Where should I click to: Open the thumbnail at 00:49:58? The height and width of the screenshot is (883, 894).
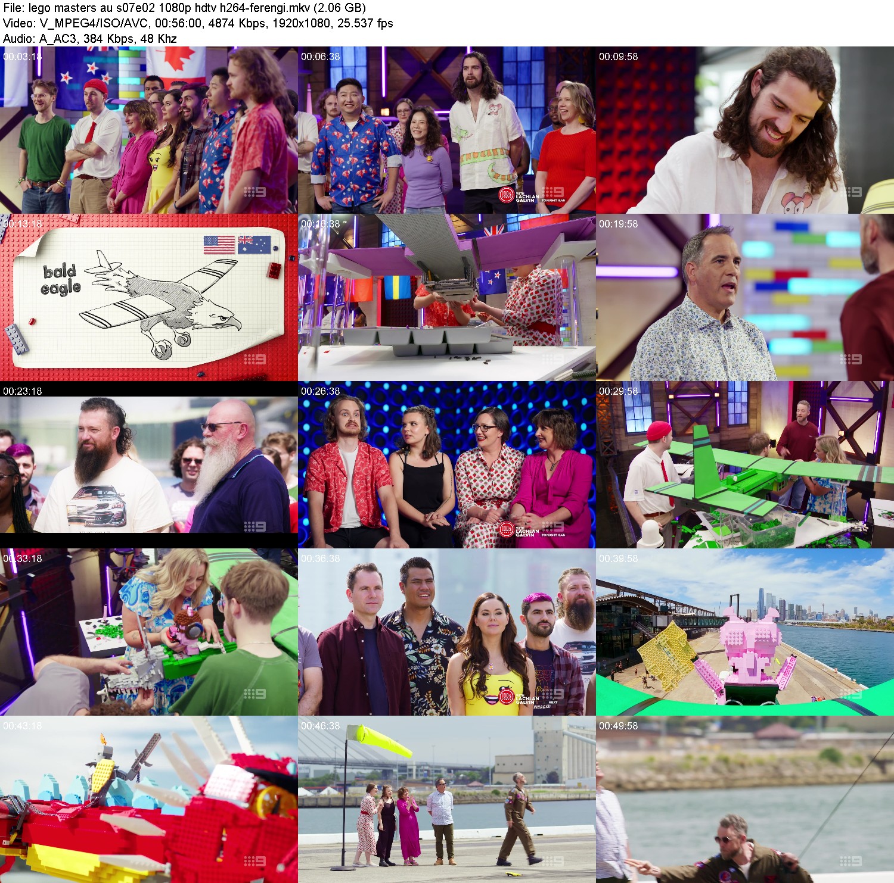(x=745, y=800)
